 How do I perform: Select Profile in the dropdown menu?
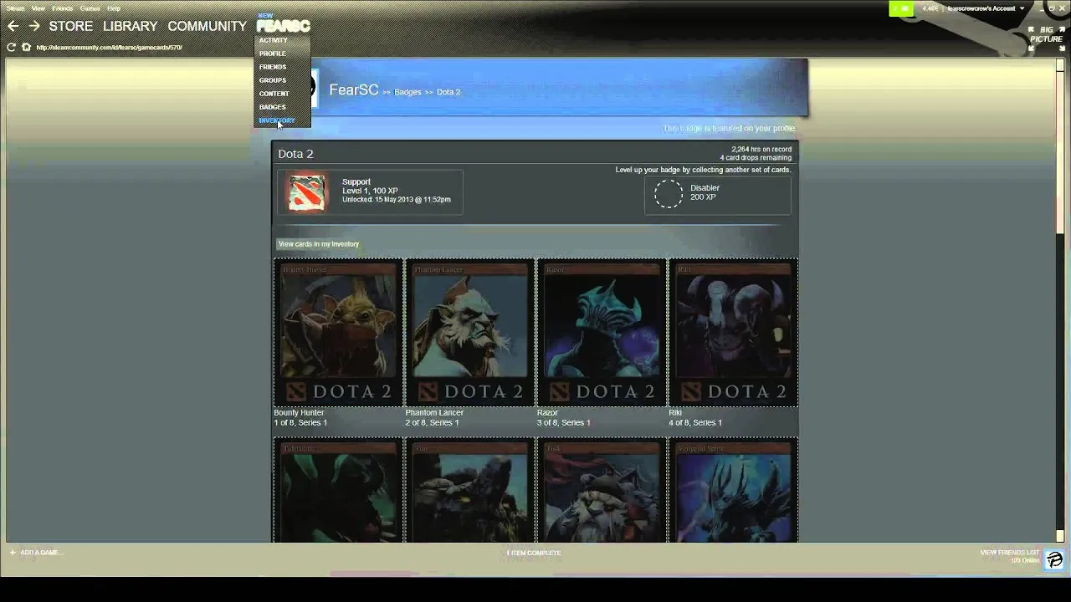pos(273,54)
